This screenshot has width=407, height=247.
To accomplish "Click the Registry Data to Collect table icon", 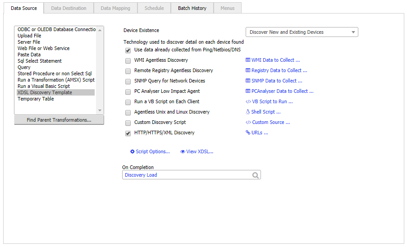I will [x=248, y=71].
